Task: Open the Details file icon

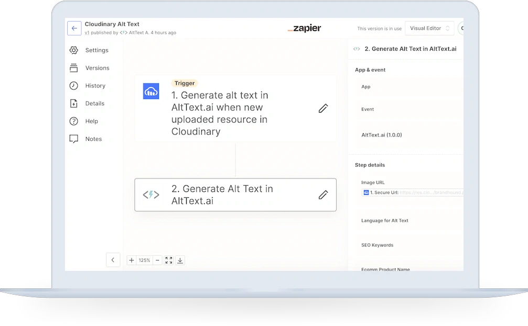Action: click(74, 104)
